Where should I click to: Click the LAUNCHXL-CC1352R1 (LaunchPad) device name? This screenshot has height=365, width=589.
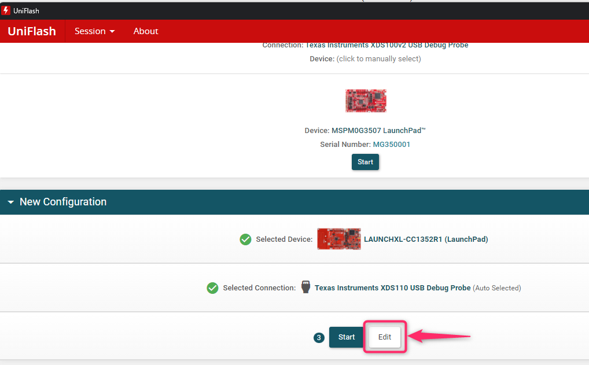pyautogui.click(x=426, y=239)
